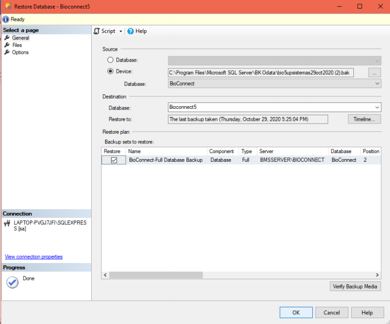Click the OK button
Viewport: 390px width, 324px height.
296,313
